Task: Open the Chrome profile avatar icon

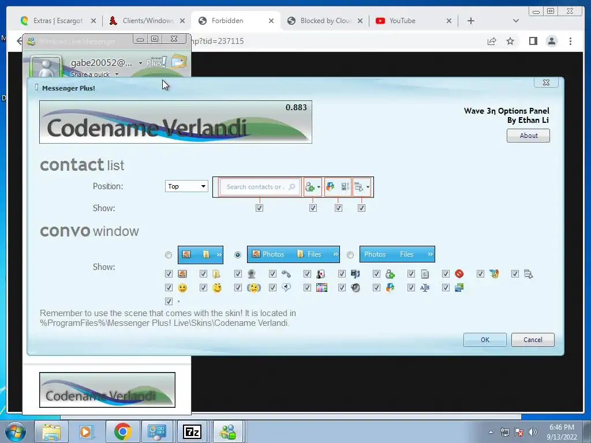Action: click(x=551, y=41)
